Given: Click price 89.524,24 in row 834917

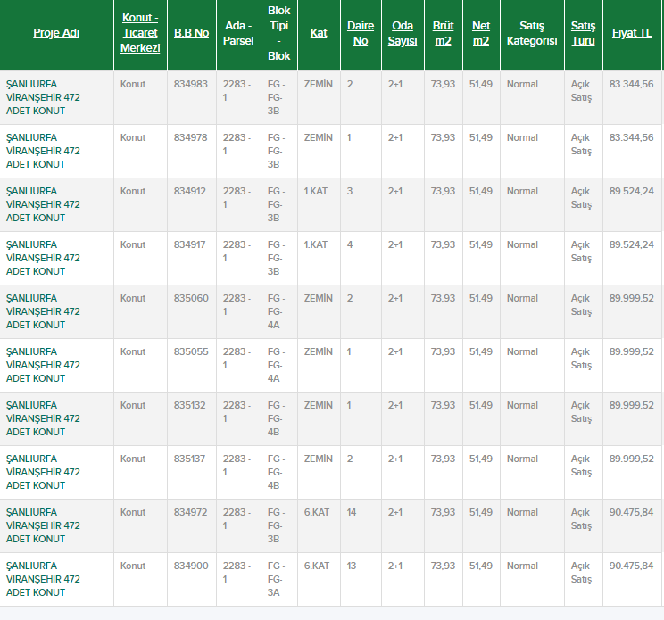Looking at the screenshot, I should [x=631, y=244].
